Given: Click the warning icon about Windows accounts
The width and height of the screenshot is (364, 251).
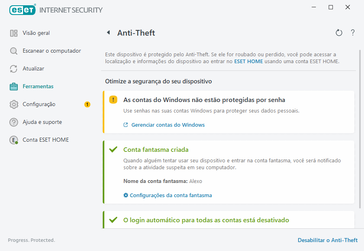Looking at the screenshot, I should click(113, 100).
